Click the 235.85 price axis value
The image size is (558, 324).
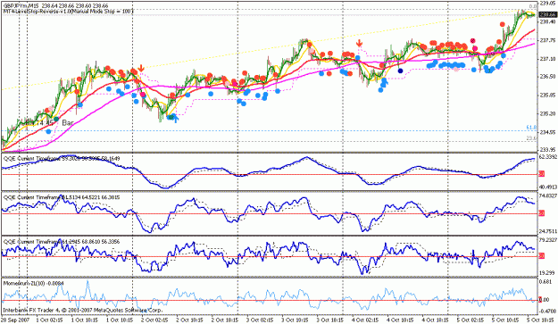click(548, 95)
